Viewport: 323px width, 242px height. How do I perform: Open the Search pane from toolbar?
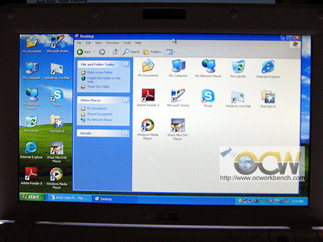click(131, 52)
